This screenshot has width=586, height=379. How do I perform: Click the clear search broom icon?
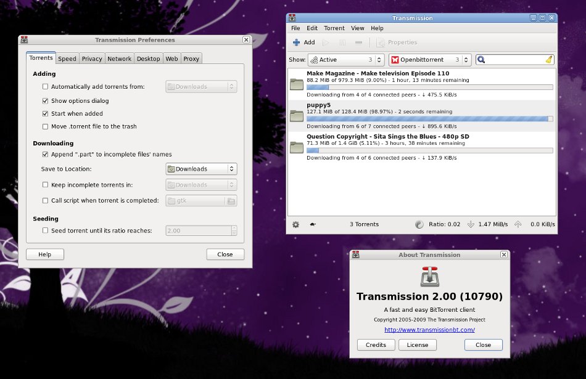coord(548,60)
